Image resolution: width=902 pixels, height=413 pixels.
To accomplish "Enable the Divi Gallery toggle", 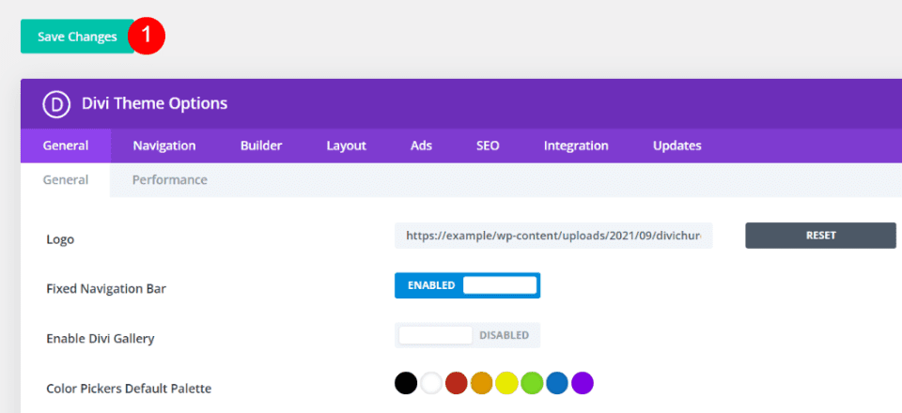I will coord(467,335).
